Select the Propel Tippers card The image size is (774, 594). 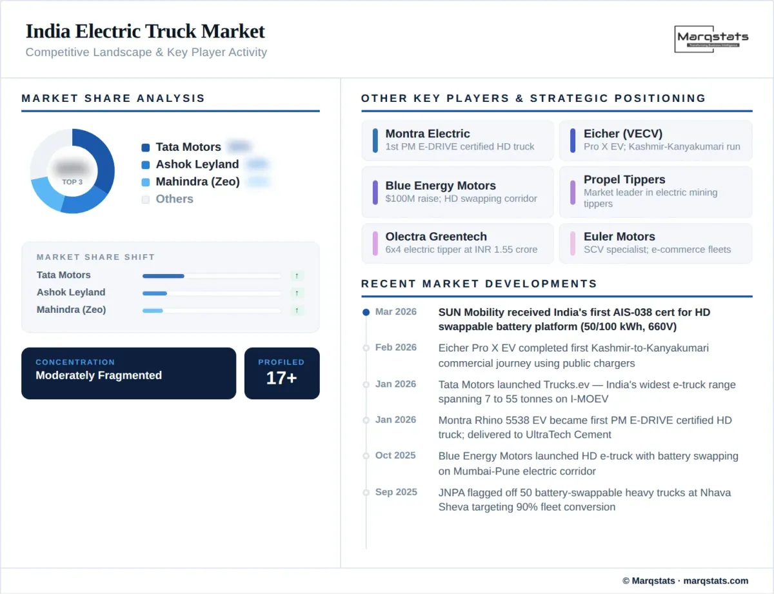click(655, 192)
